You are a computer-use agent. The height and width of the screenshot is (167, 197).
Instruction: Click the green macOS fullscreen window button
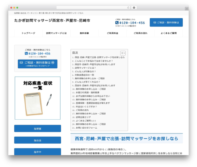[x=17, y=8]
